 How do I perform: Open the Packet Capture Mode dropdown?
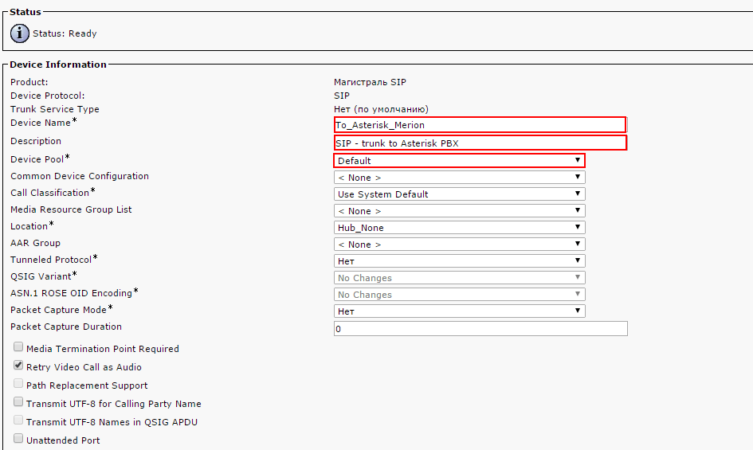coord(459,311)
